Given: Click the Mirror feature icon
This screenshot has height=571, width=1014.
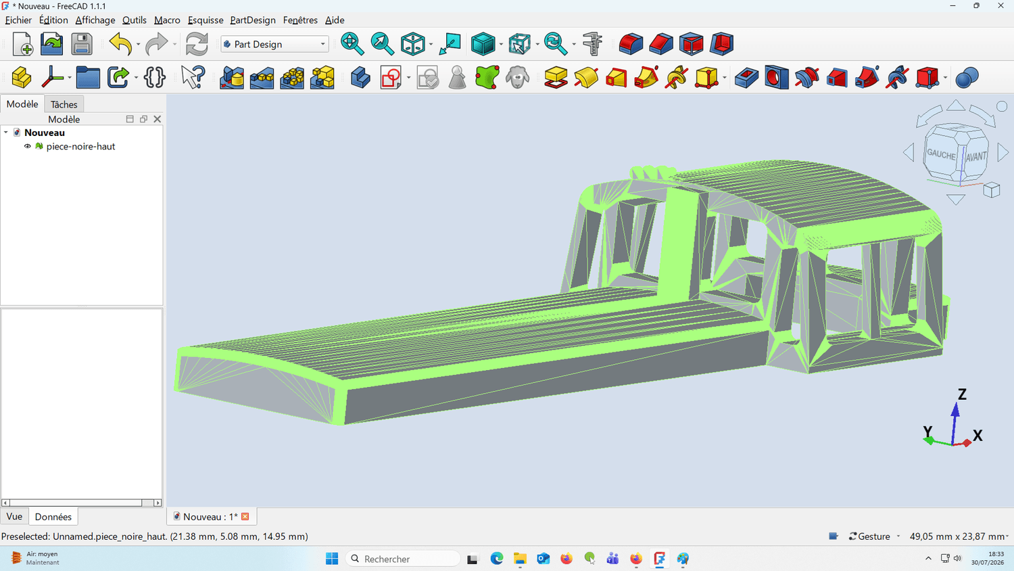Looking at the screenshot, I should pyautogui.click(x=232, y=78).
